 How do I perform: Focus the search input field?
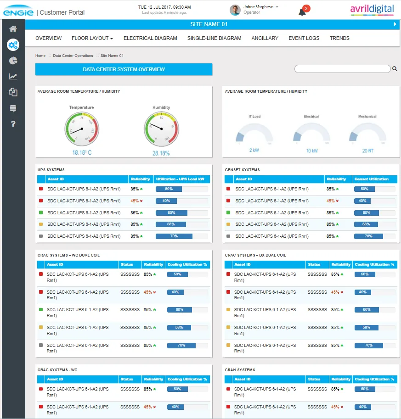coord(342,69)
